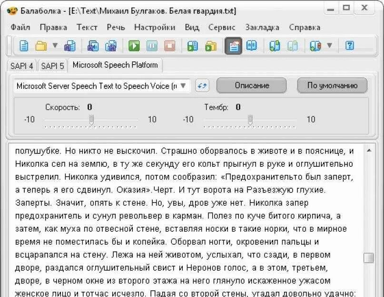The image size is (384, 297).
Task: Click the Тембр slider thumb
Action: (x=250, y=120)
